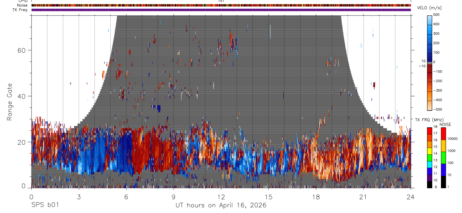The width and height of the screenshot is (462, 213).
Task: Click x-axis tick label 15
Action: click(x=268, y=197)
